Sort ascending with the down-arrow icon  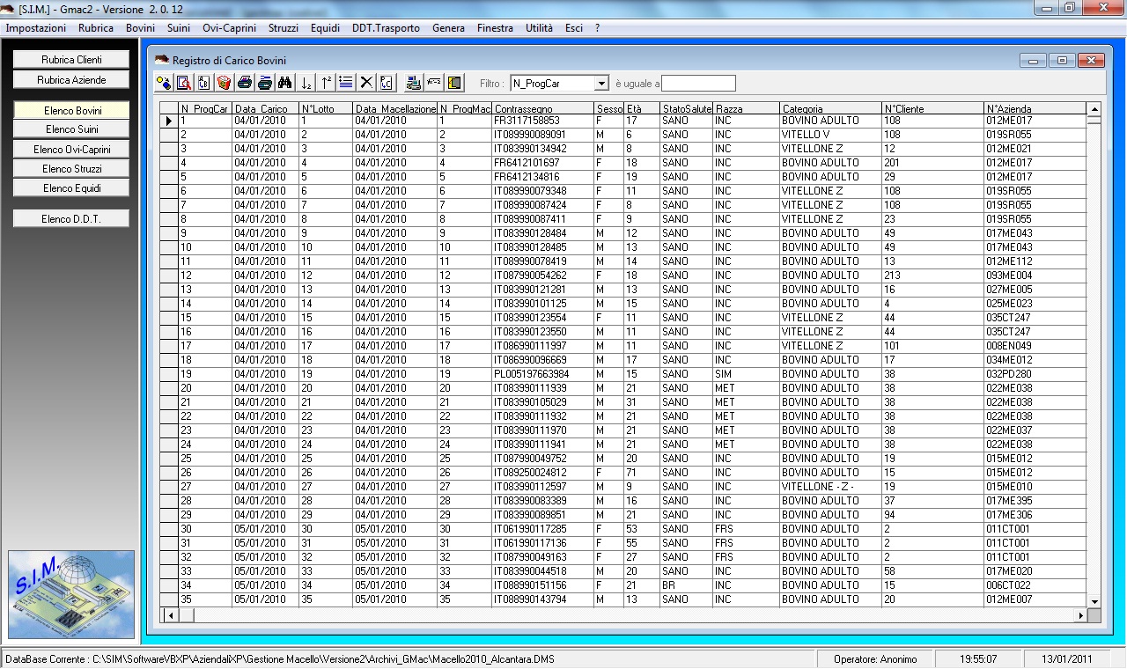(x=306, y=83)
